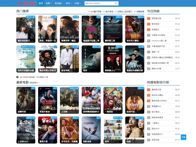Open the 黑蜥蜴2024 poster
This screenshot has height=147, width=196.
tap(113, 59)
